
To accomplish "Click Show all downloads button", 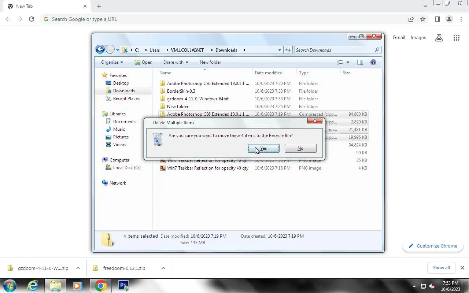I will click(441, 268).
